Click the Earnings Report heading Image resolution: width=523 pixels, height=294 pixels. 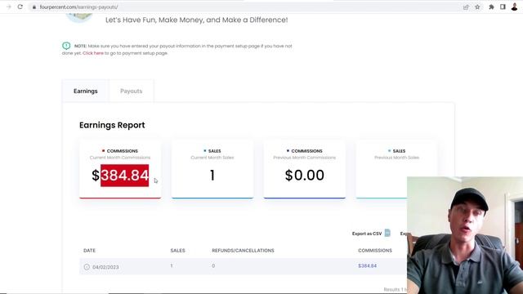(112, 125)
